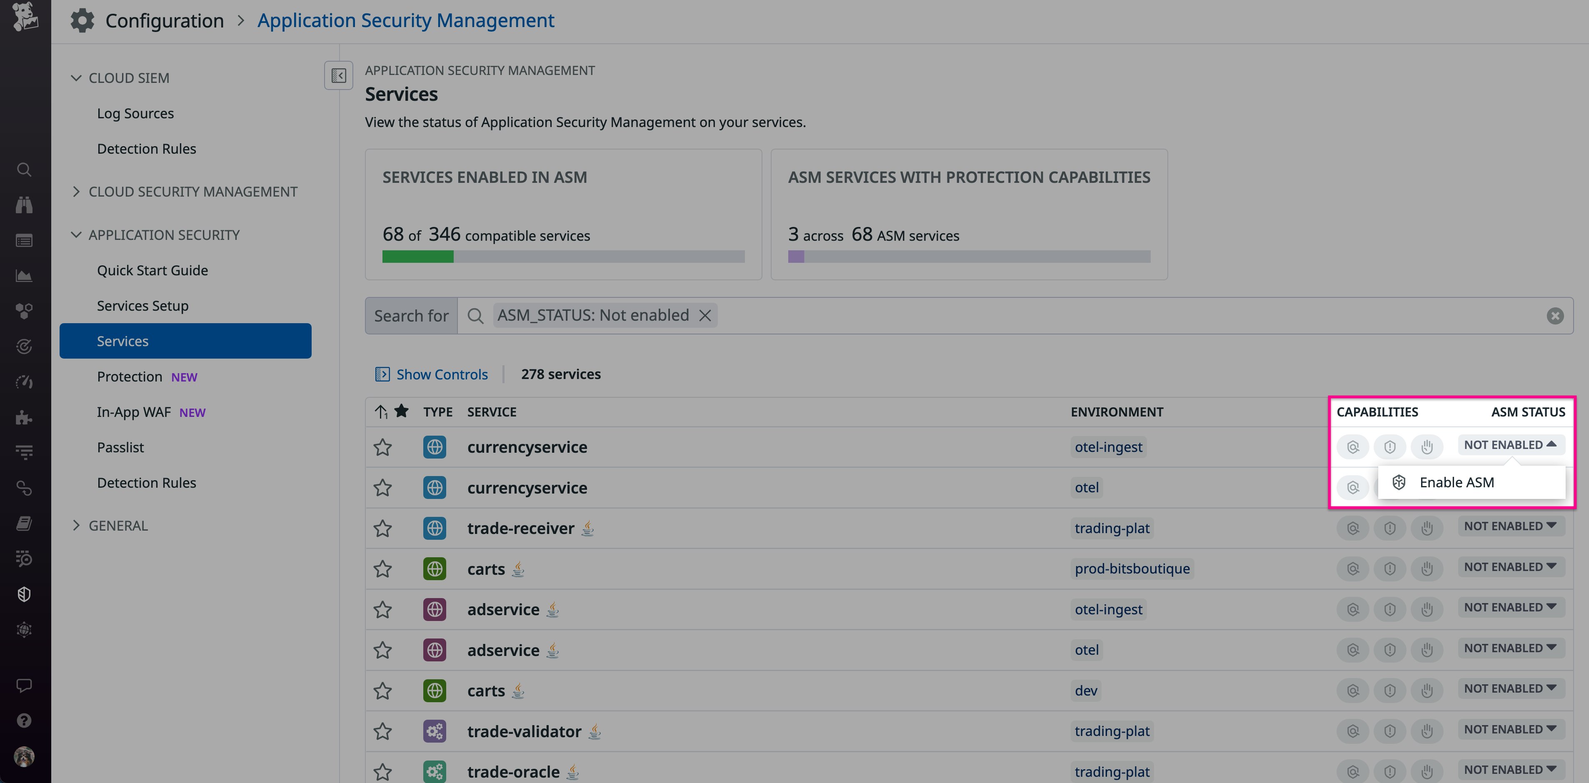This screenshot has height=783, width=1589.
Task: Favorite the trade-receiver service
Action: [x=383, y=529]
